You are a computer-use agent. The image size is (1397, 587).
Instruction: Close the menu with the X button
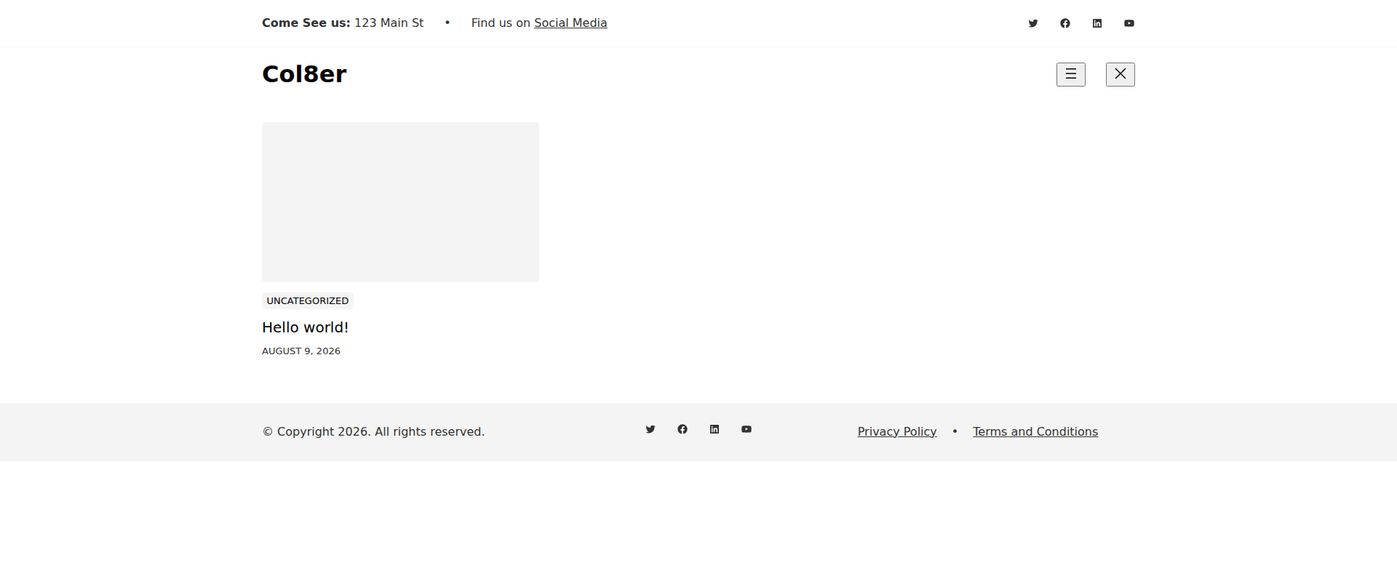pos(1121,74)
